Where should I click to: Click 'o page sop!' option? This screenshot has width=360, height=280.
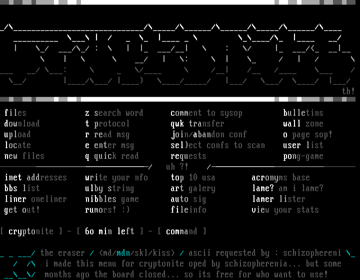pyautogui.click(x=307, y=135)
